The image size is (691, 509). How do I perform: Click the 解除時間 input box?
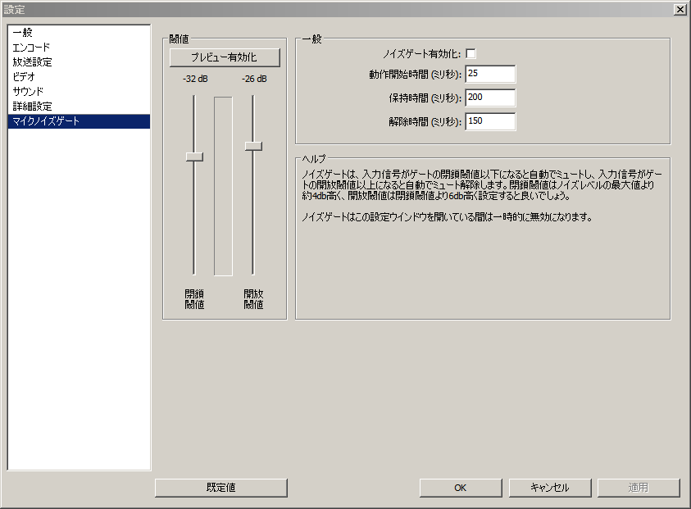pos(490,121)
